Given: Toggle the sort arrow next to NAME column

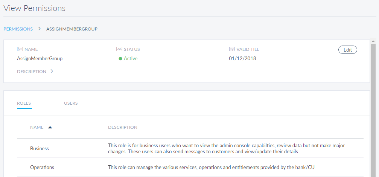Looking at the screenshot, I should [50, 127].
